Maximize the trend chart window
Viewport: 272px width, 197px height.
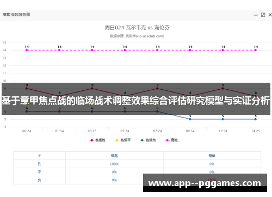pyautogui.click(x=263, y=15)
